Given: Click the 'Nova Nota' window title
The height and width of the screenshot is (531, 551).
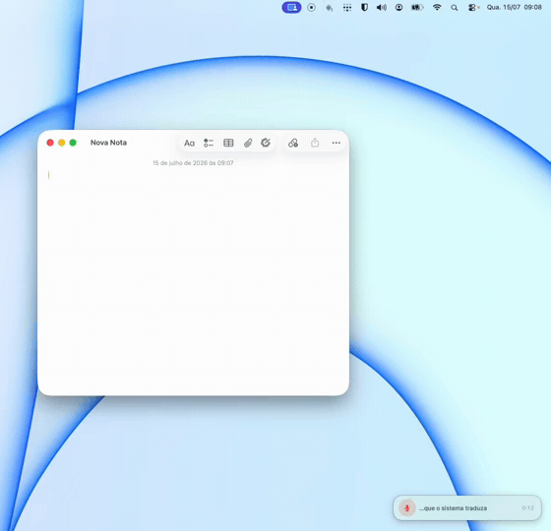Looking at the screenshot, I should 108,143.
